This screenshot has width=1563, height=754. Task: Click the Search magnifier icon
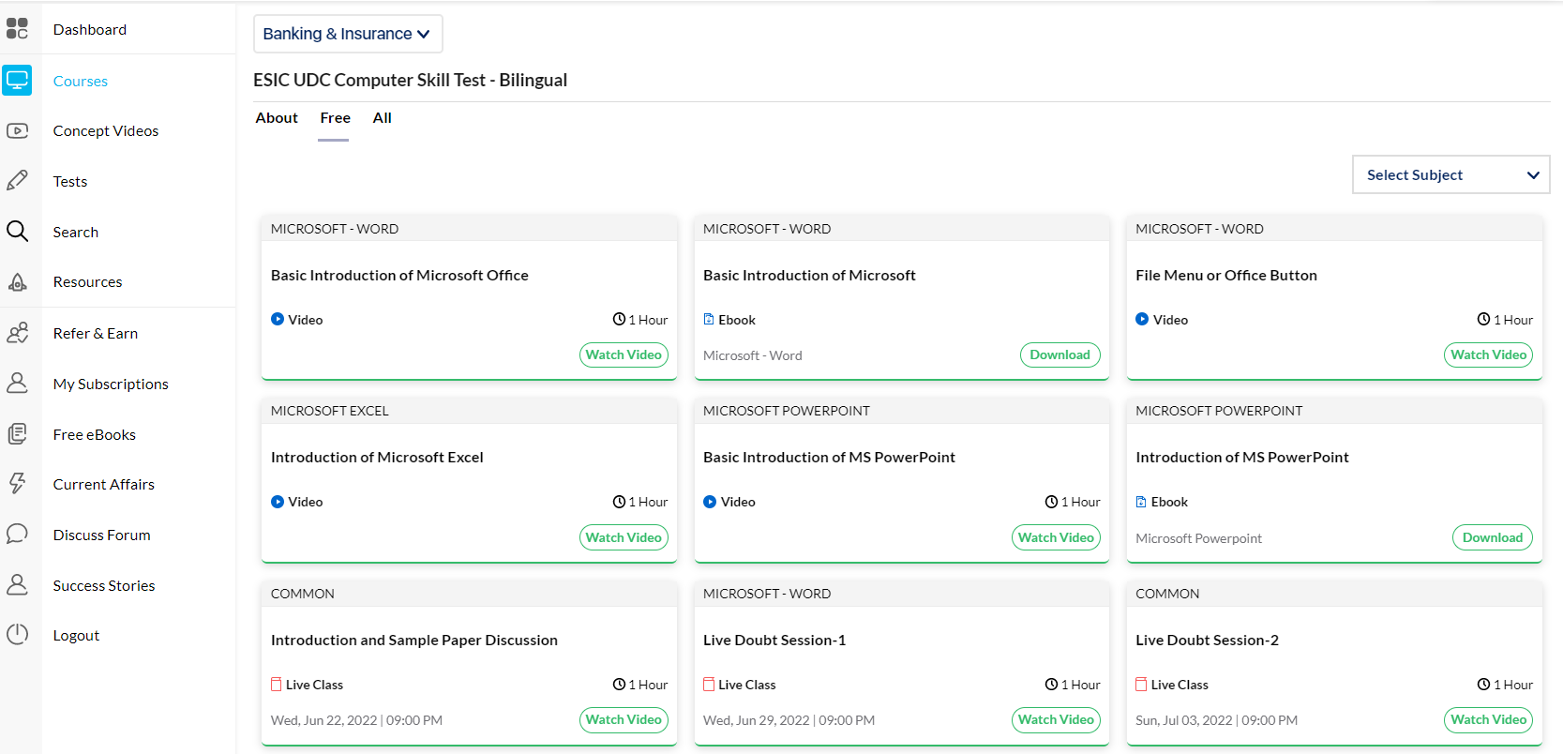(17, 231)
